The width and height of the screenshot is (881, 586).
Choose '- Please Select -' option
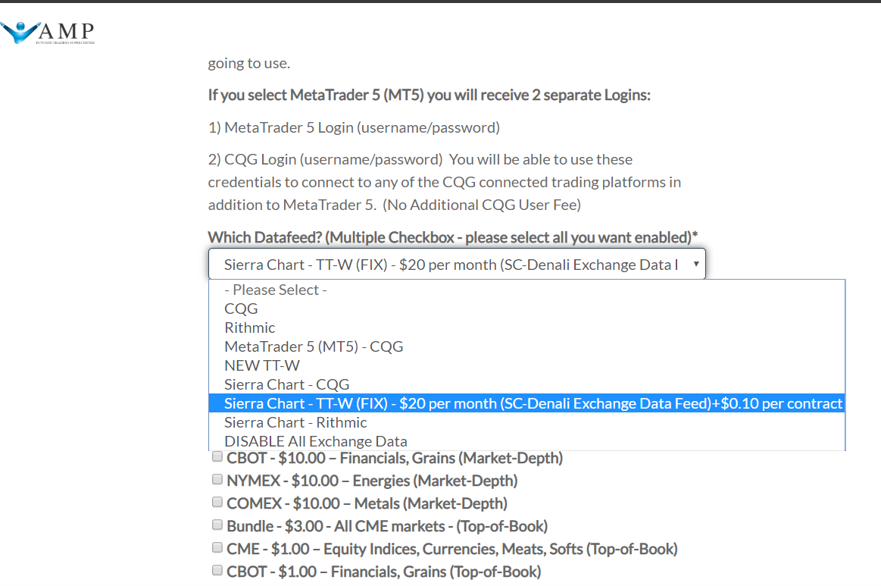tap(526, 290)
